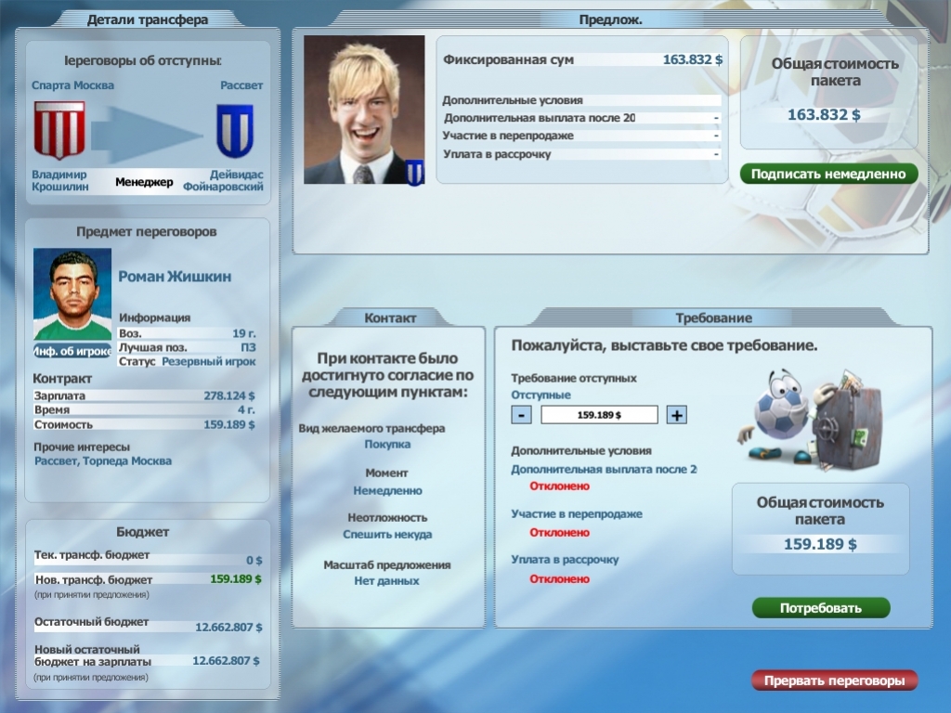Click the 159.189 $ fee input field
Screen dimensions: 951x713
coord(599,415)
